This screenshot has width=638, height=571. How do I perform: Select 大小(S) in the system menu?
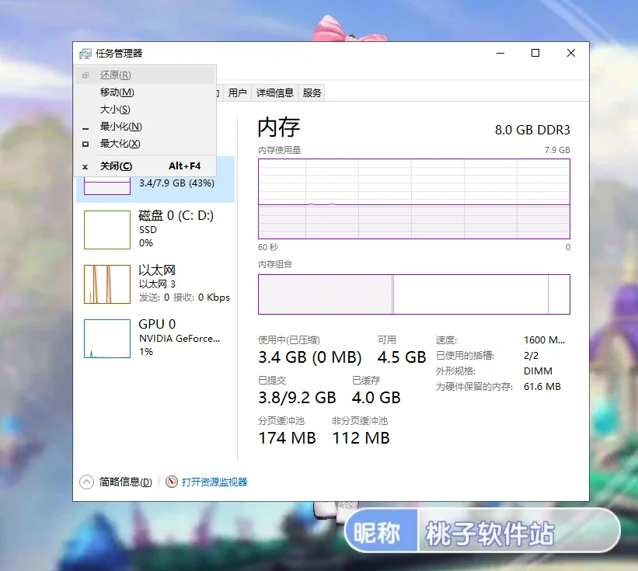(145, 110)
